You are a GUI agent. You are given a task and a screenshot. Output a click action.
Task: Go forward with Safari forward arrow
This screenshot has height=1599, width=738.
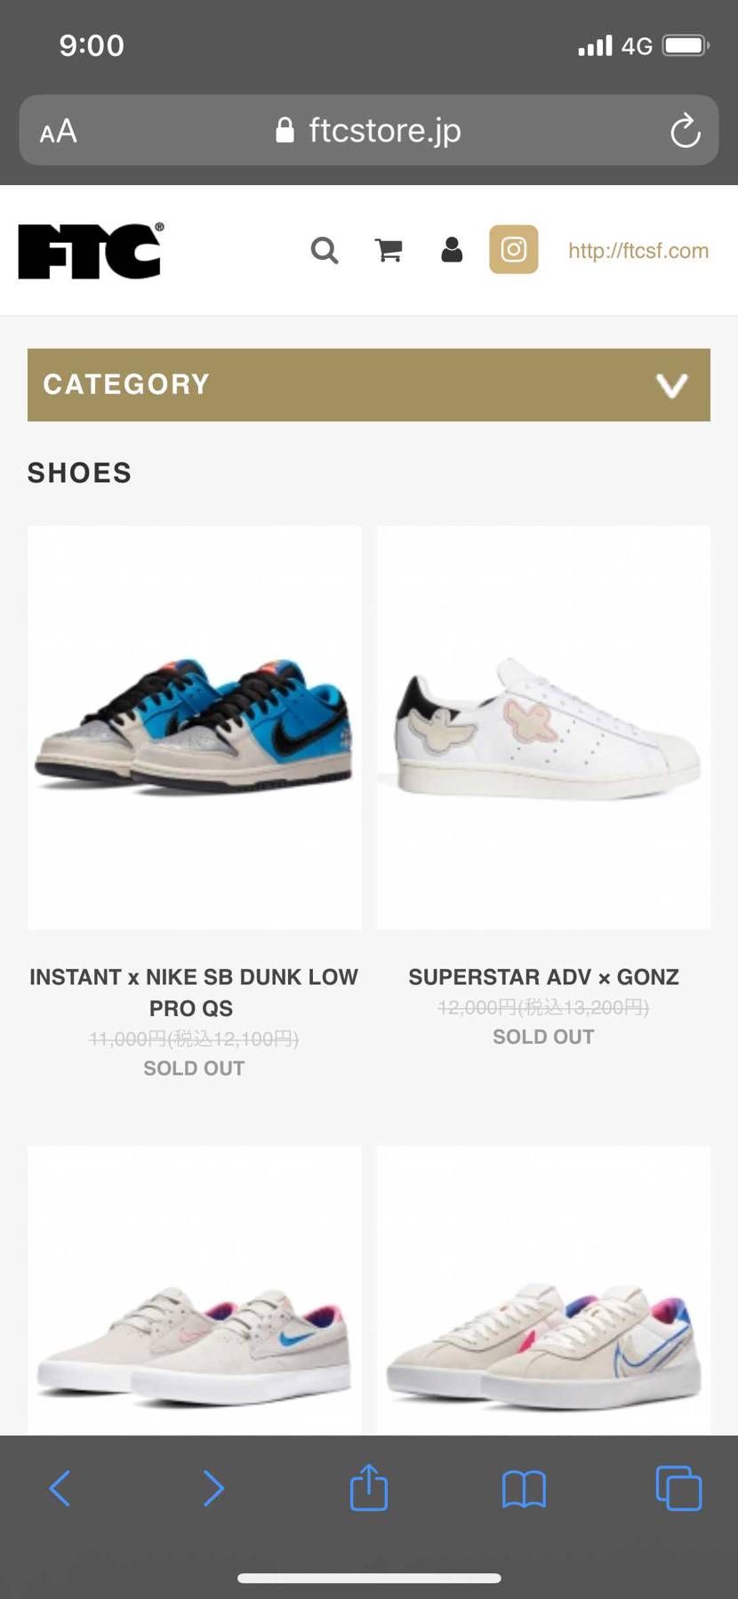click(x=213, y=1488)
